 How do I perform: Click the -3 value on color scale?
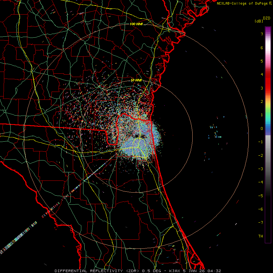pyautogui.click(x=261, y=169)
